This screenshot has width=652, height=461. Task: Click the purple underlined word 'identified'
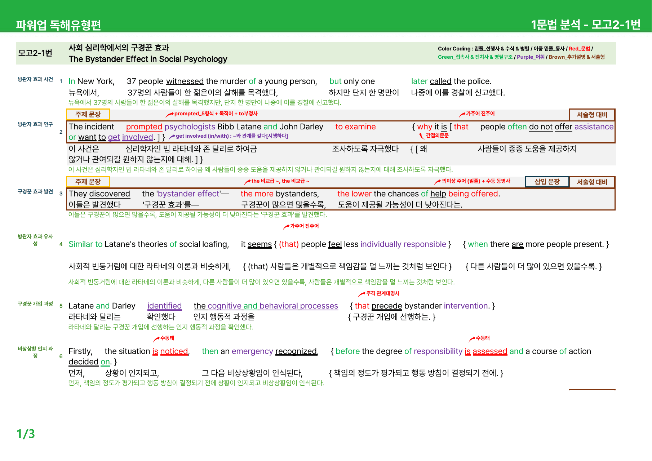tap(164, 306)
